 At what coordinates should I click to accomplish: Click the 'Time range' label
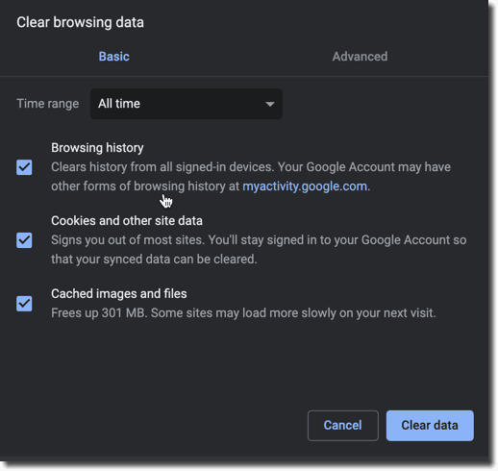click(47, 104)
